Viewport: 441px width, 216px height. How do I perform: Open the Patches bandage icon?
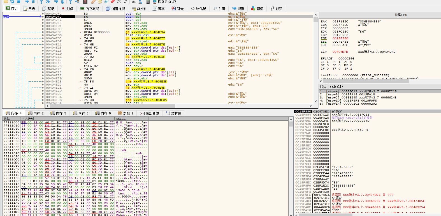click(93, 1)
